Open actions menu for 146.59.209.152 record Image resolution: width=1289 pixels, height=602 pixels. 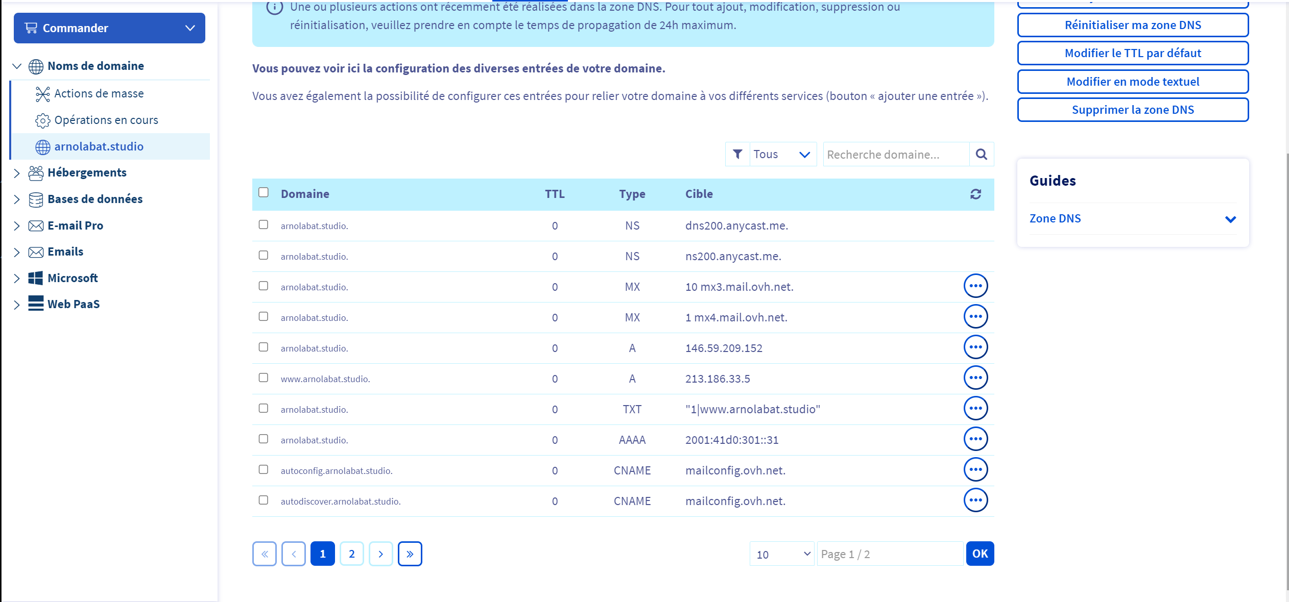(x=975, y=347)
